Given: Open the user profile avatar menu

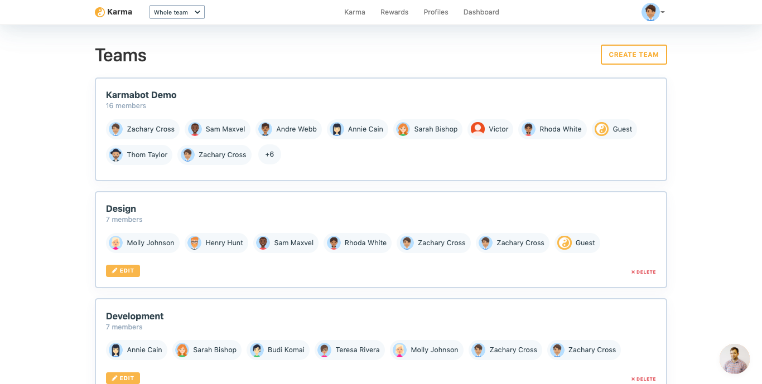Looking at the screenshot, I should [x=650, y=12].
